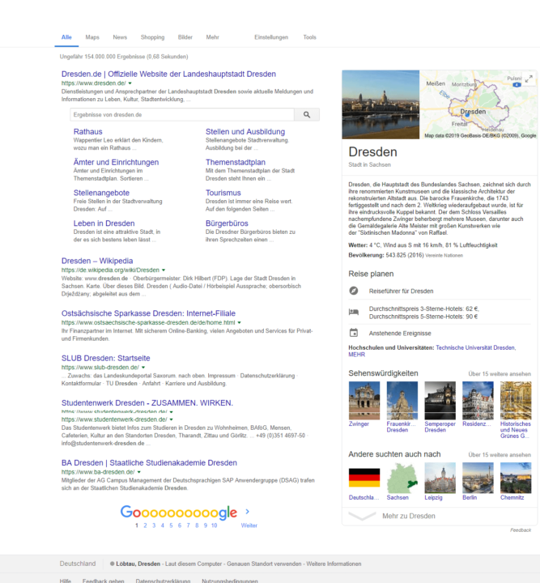Image resolution: width=540 pixels, height=583 pixels.
Task: Open the Leben in Dresden sitelink
Action: tap(104, 223)
